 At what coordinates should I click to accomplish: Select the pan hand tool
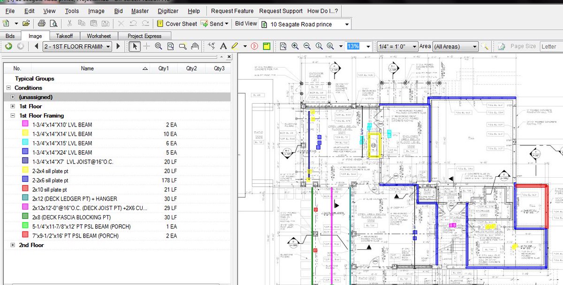(x=195, y=46)
